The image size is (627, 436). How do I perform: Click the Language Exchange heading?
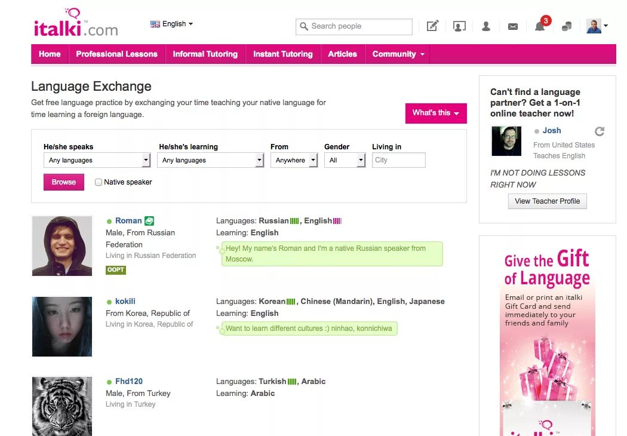91,87
